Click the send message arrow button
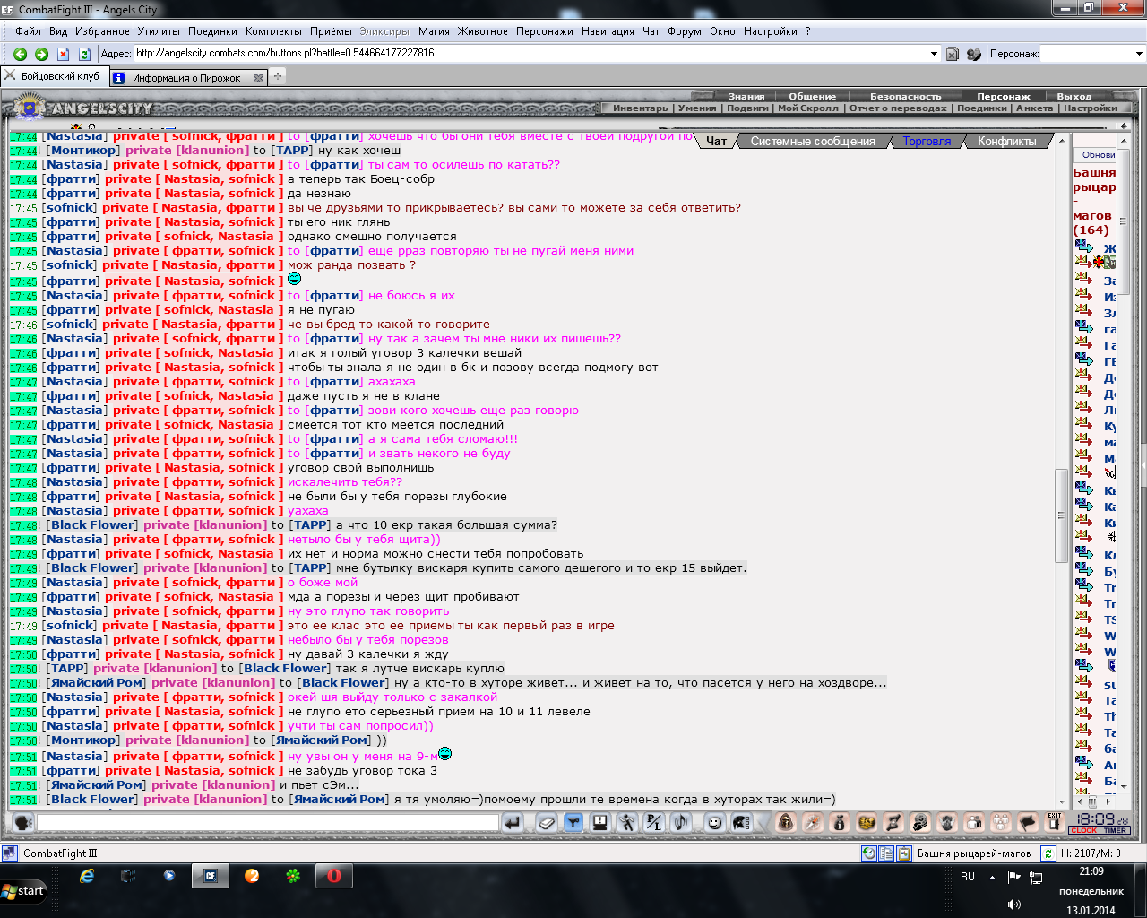The image size is (1147, 918). click(512, 822)
